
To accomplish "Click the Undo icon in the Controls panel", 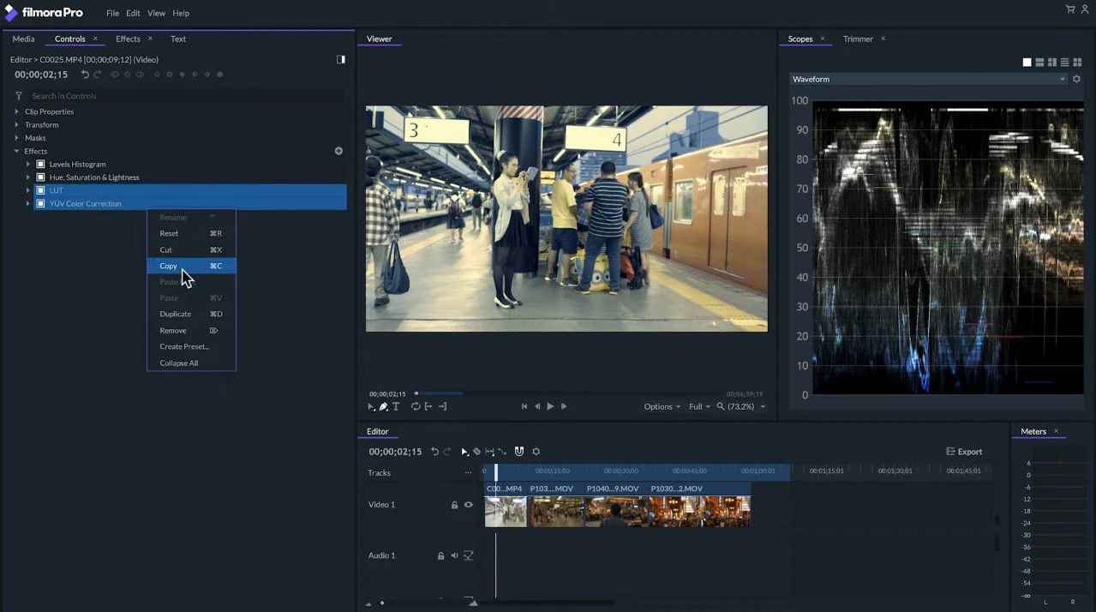I will coord(83,74).
